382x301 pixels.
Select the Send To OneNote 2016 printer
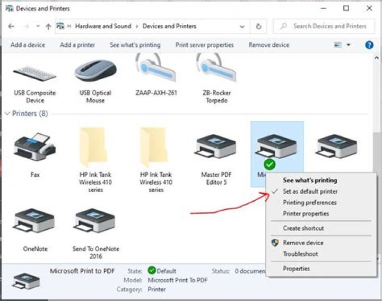coord(94,220)
